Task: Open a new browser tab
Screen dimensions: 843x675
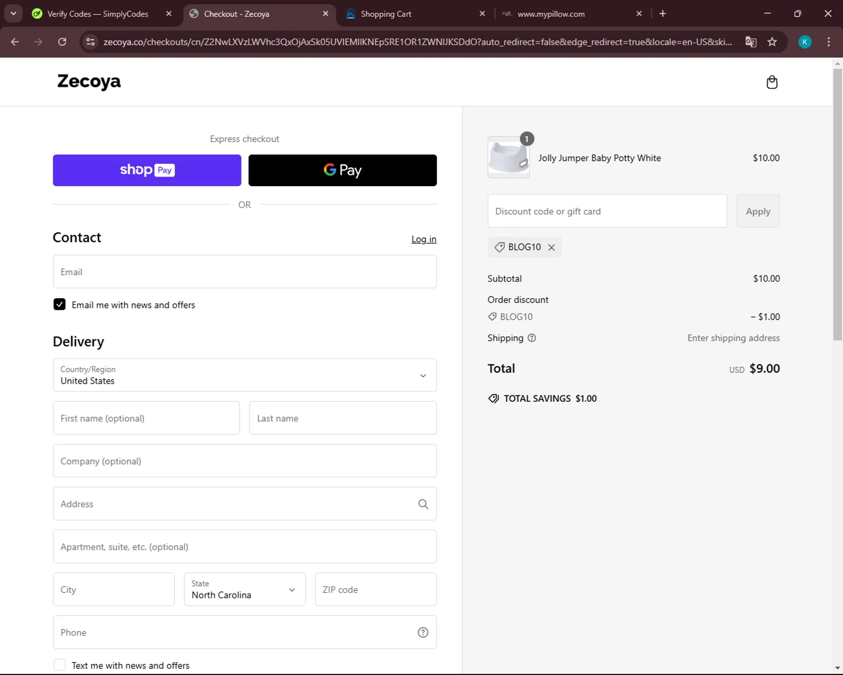Action: click(663, 13)
